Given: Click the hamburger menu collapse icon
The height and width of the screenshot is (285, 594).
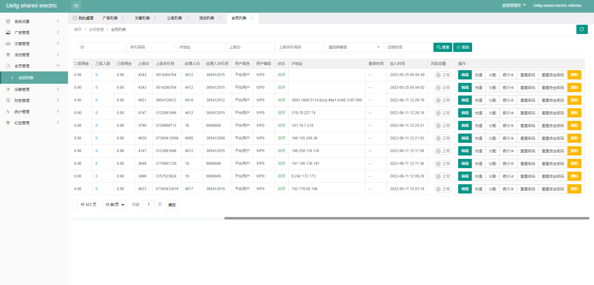Looking at the screenshot, I should [76, 6].
